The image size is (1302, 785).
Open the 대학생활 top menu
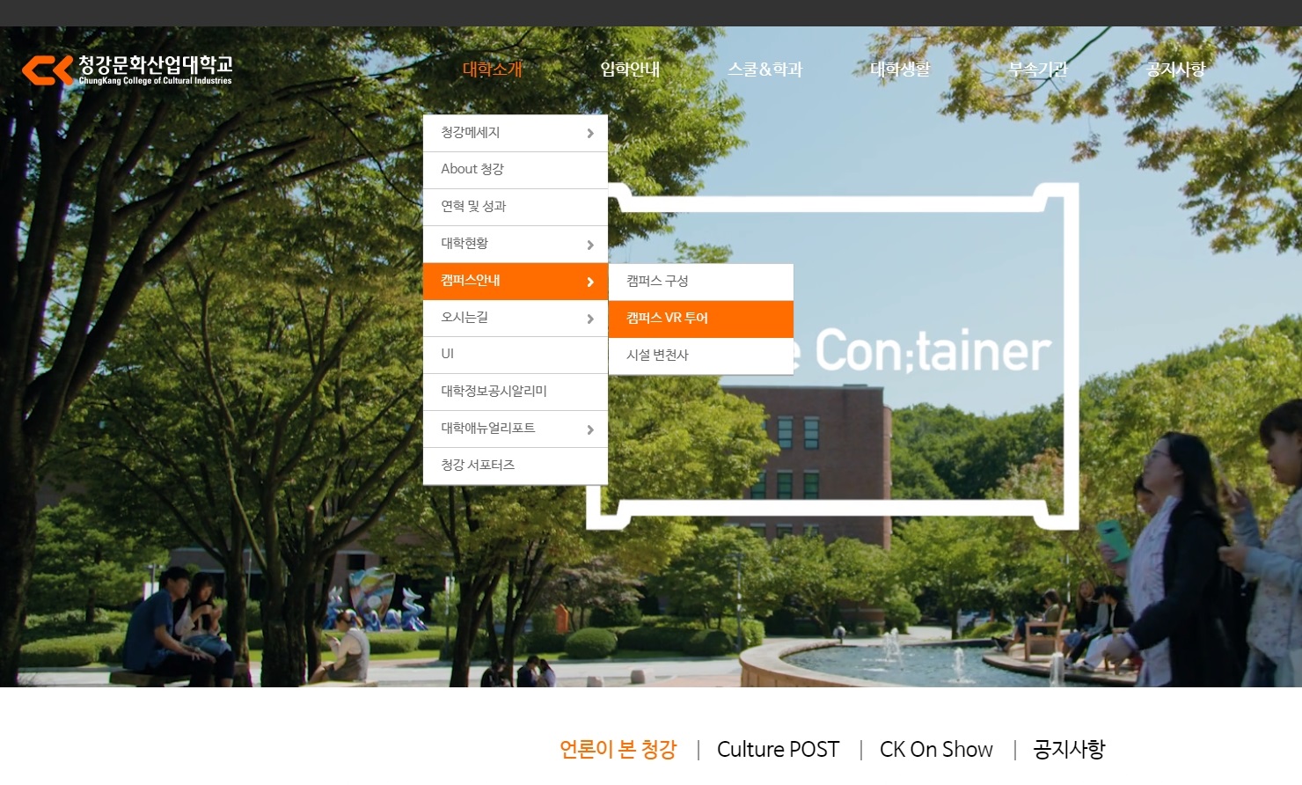click(900, 69)
